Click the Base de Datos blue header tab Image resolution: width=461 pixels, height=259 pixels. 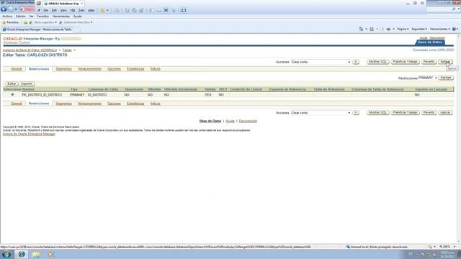[x=430, y=42]
